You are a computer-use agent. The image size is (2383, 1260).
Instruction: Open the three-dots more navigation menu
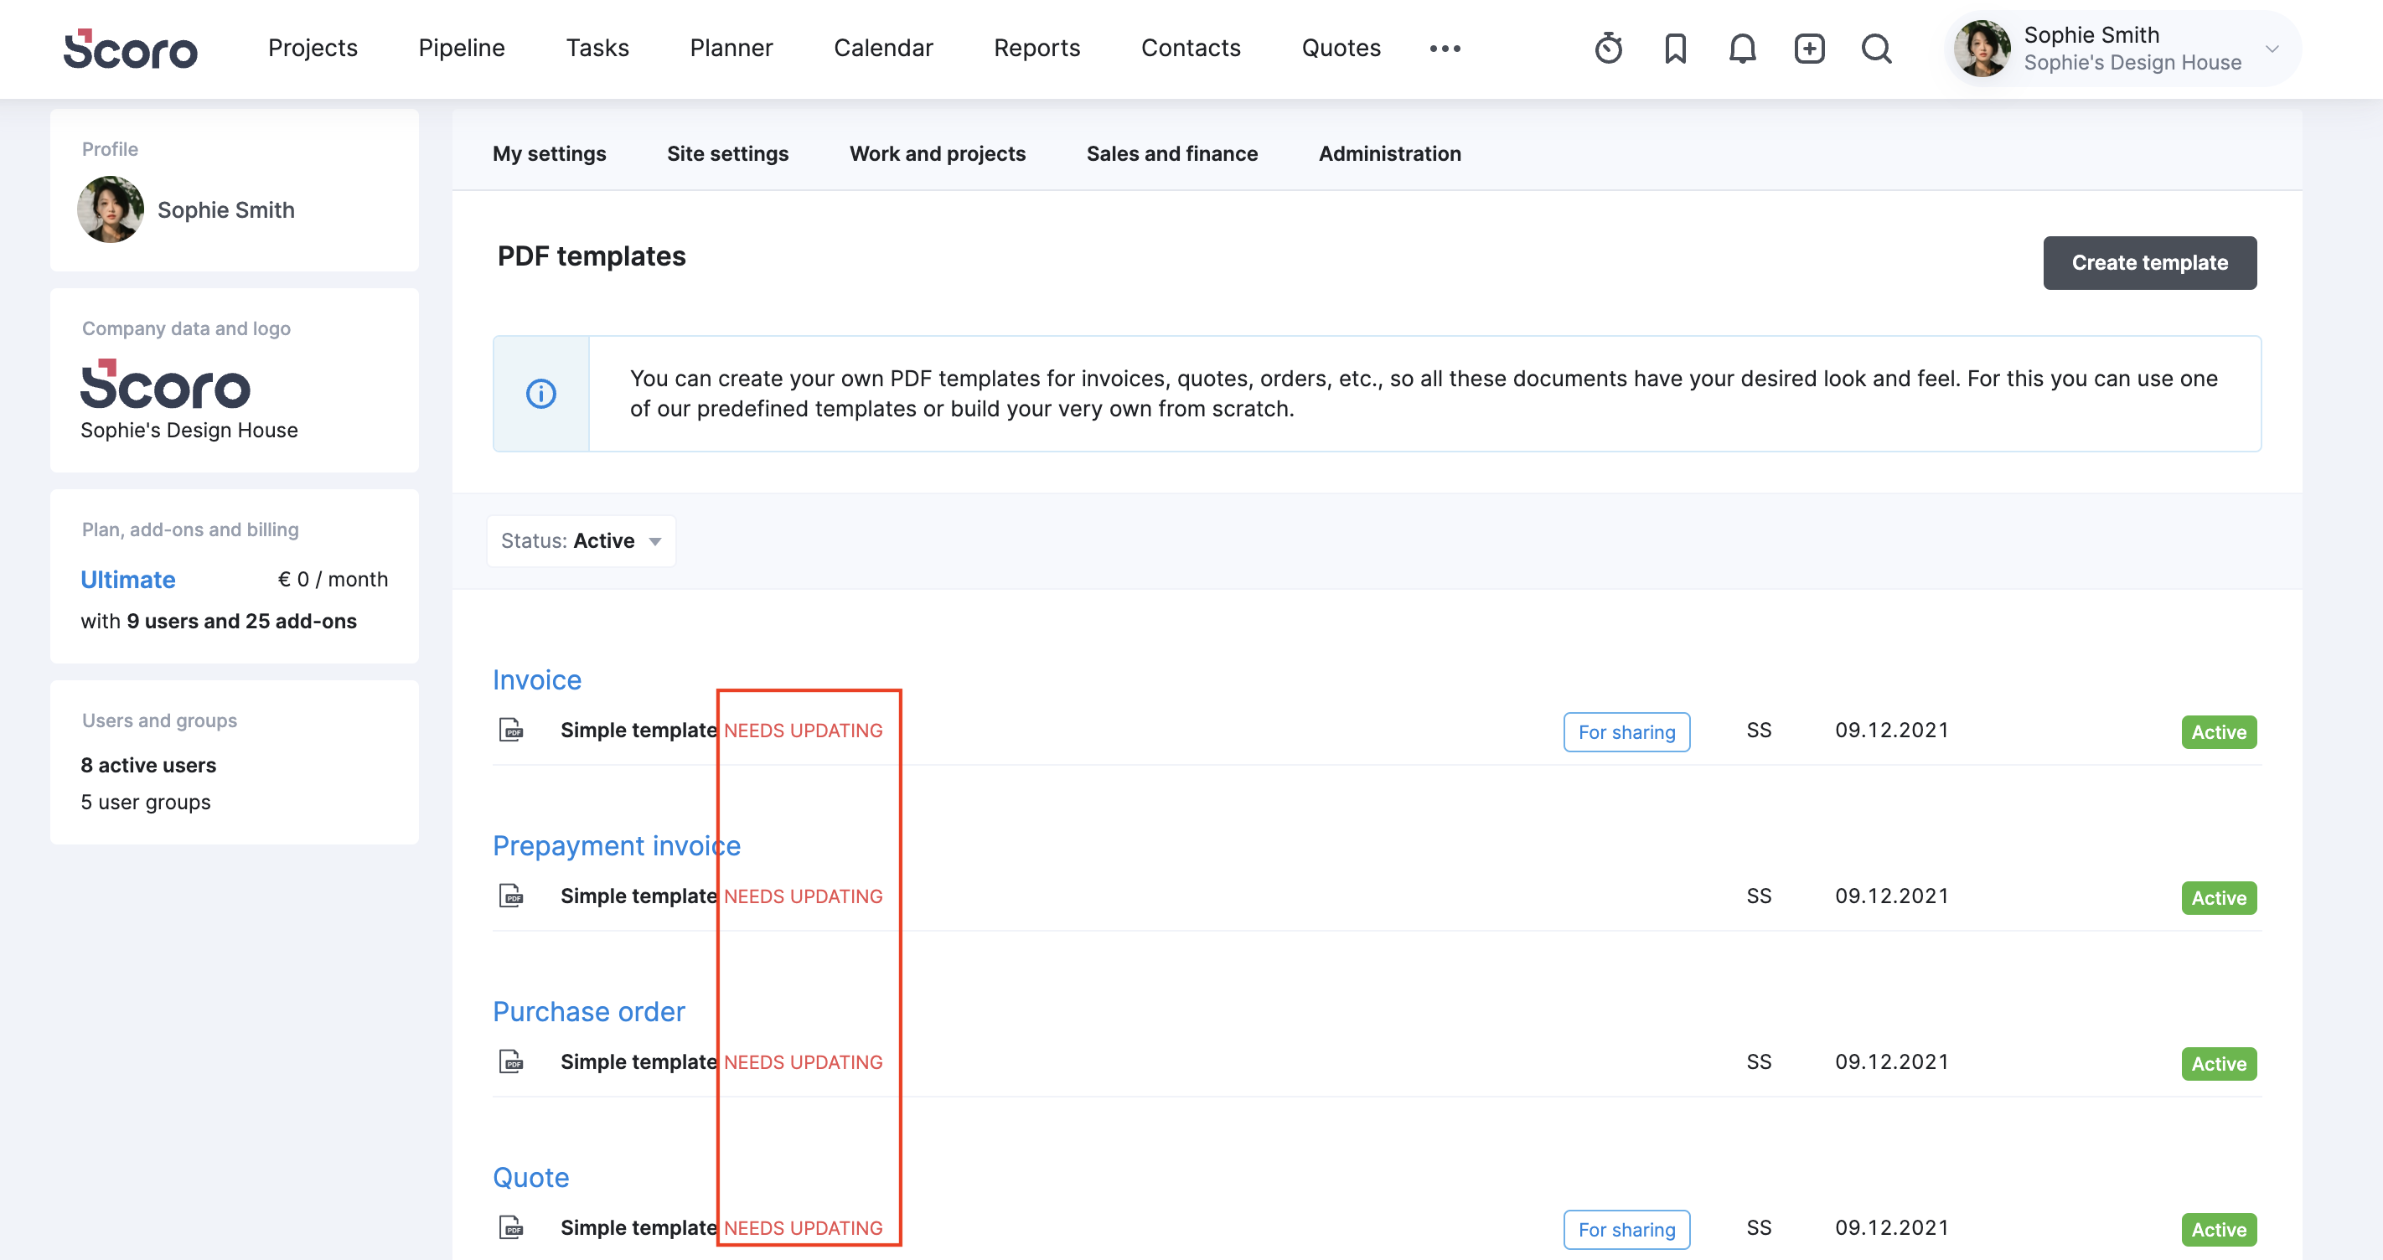pyautogui.click(x=1444, y=48)
